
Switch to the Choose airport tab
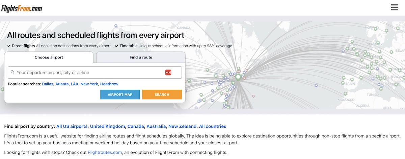(49, 57)
